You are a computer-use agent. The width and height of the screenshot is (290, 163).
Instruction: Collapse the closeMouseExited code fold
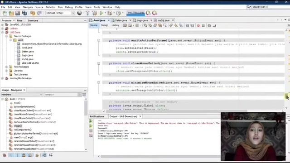click(x=99, y=63)
